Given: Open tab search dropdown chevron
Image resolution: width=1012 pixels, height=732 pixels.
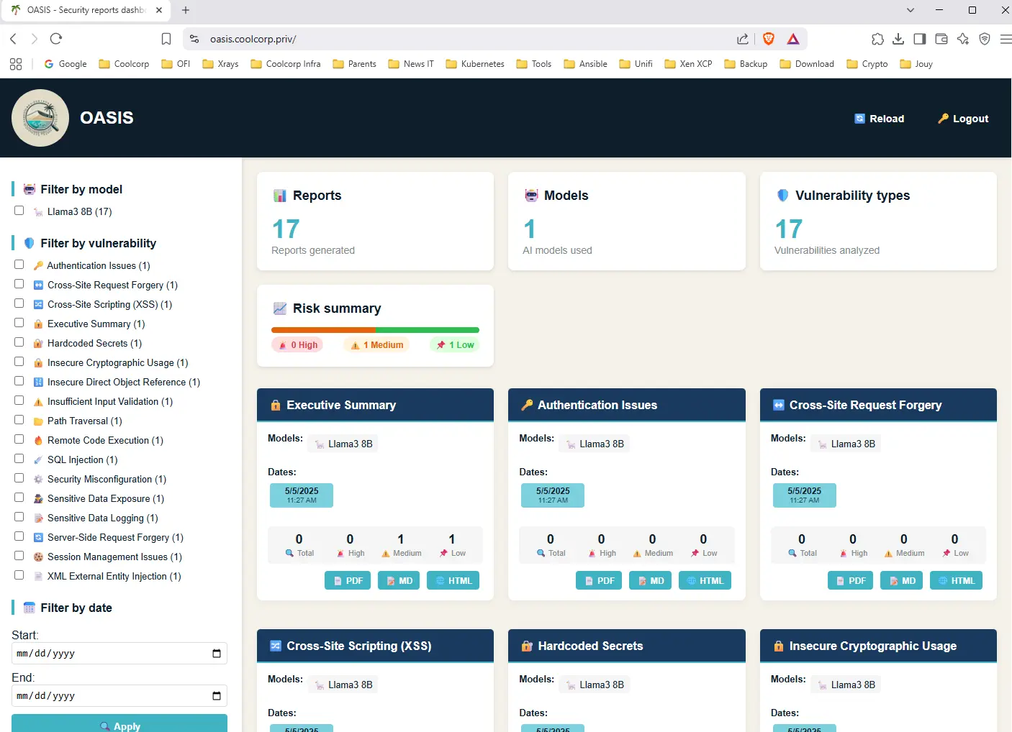Looking at the screenshot, I should [x=911, y=10].
